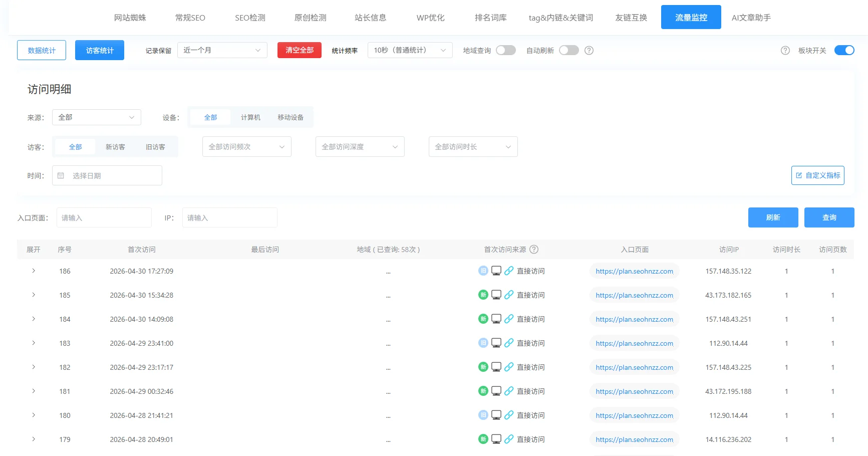
Task: Click link icon in row 181
Action: pos(509,391)
